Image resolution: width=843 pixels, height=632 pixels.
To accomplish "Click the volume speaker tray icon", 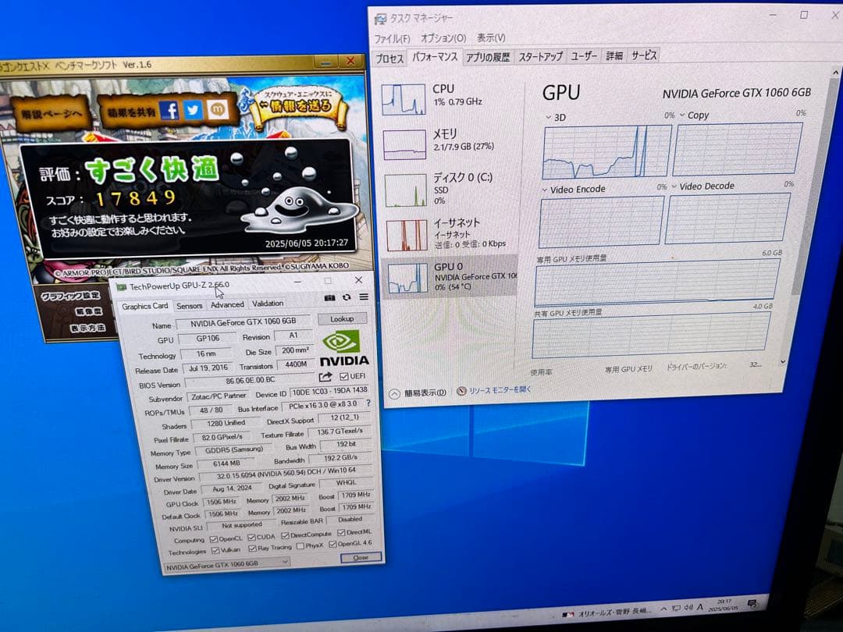I will [x=688, y=608].
